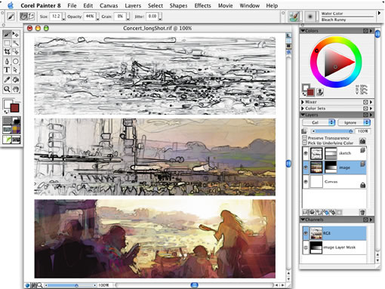This screenshot has width=385, height=289.
Task: Select the Brush tool in the toolbox
Action: (x=7, y=34)
